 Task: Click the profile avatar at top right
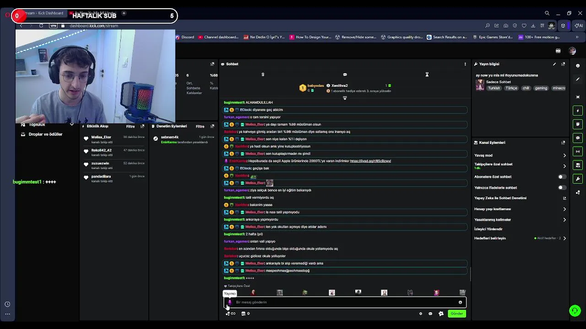(x=572, y=51)
